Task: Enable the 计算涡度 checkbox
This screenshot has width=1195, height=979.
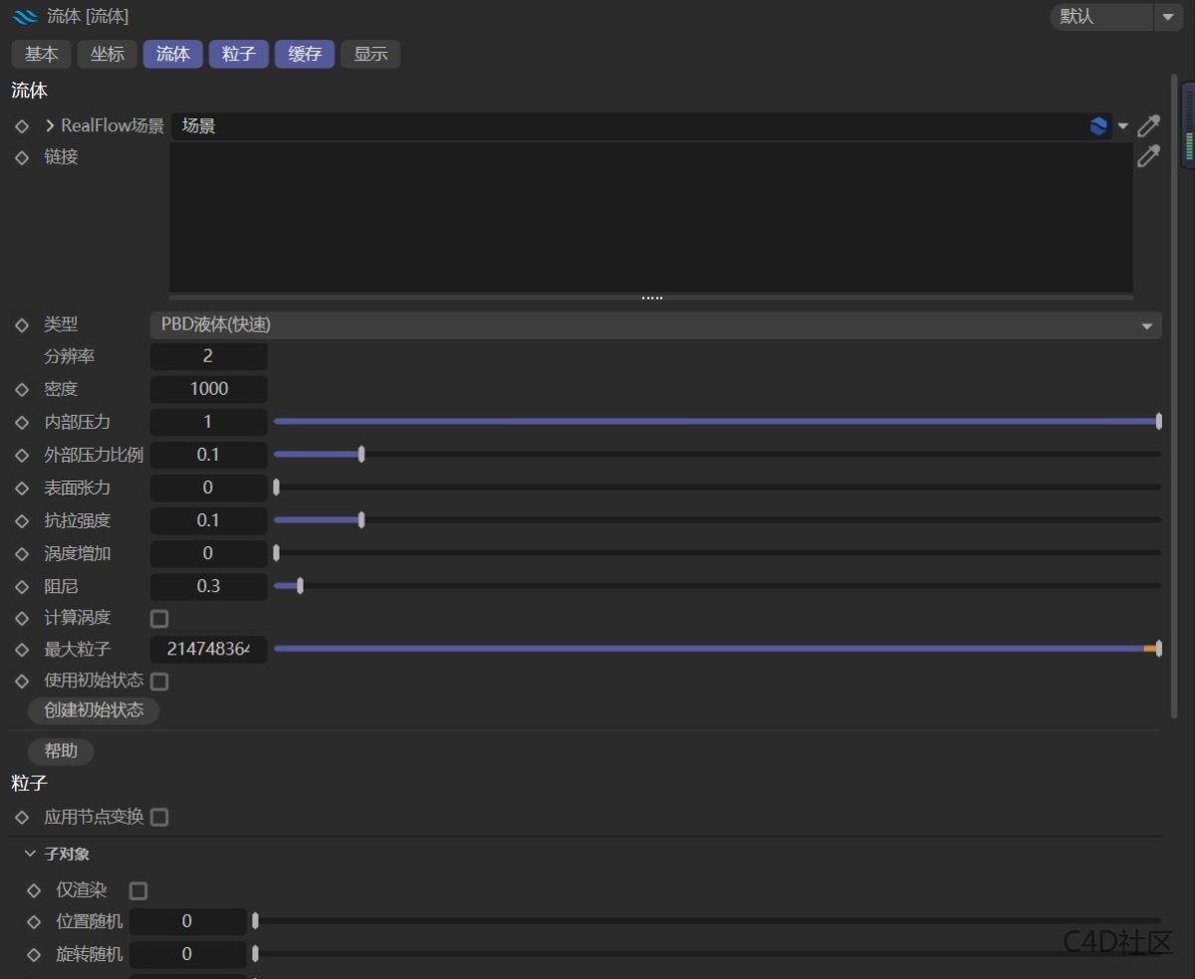Action: (x=158, y=618)
